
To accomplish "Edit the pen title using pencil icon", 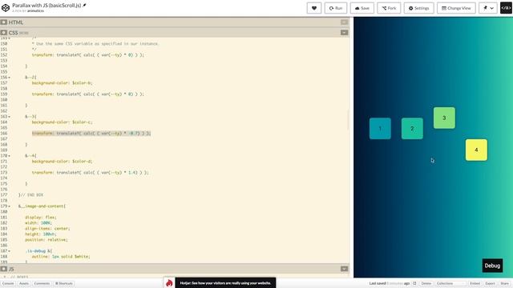I will pyautogui.click(x=84, y=6).
